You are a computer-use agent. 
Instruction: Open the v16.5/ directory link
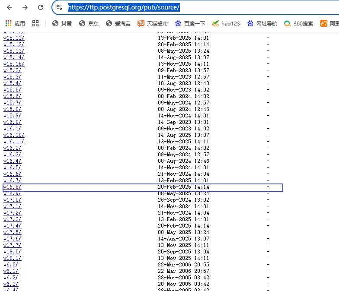tap(12, 168)
